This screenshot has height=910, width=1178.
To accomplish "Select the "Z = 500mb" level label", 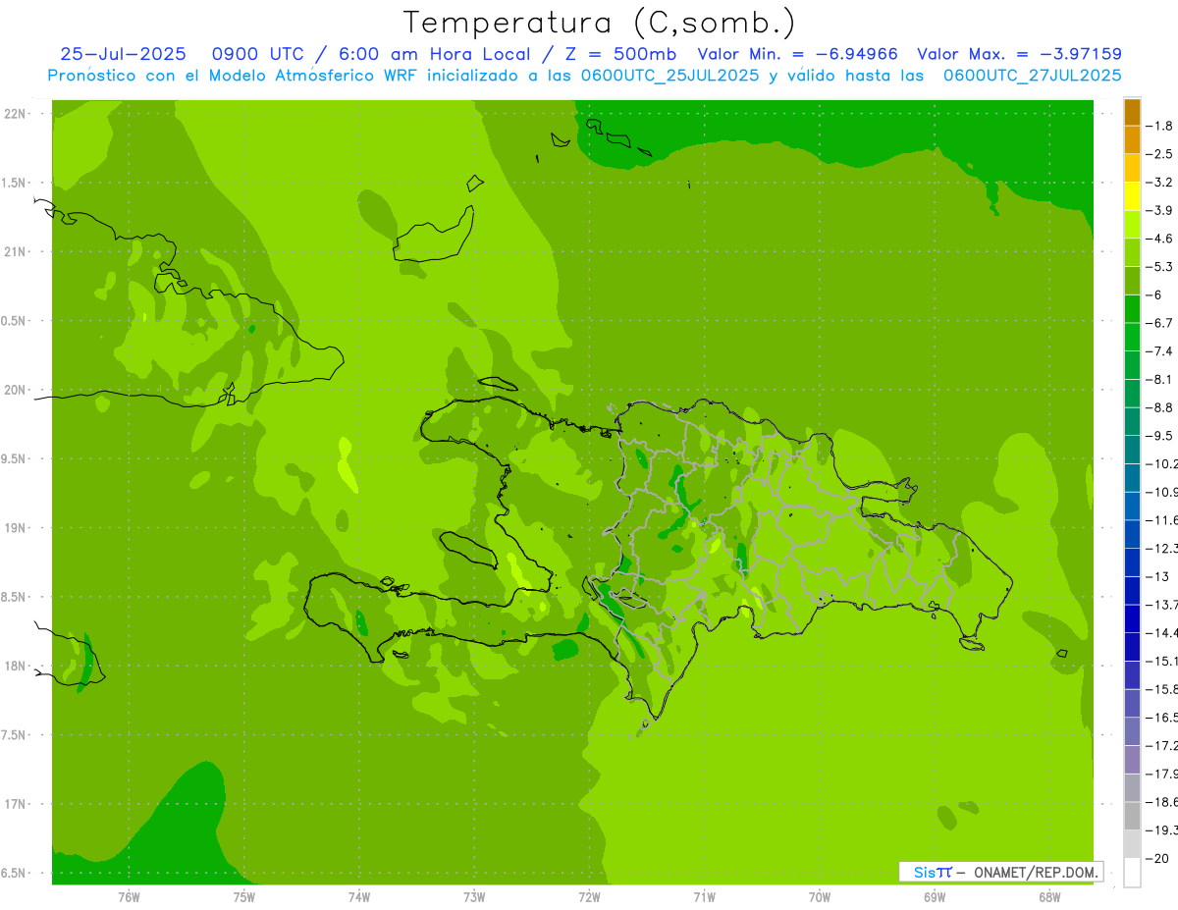I will pos(617,55).
